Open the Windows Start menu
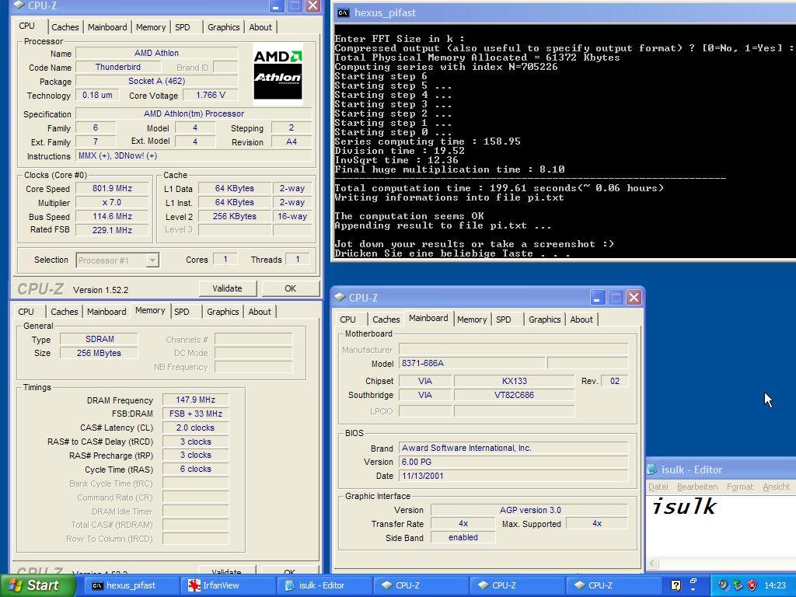 click(39, 585)
